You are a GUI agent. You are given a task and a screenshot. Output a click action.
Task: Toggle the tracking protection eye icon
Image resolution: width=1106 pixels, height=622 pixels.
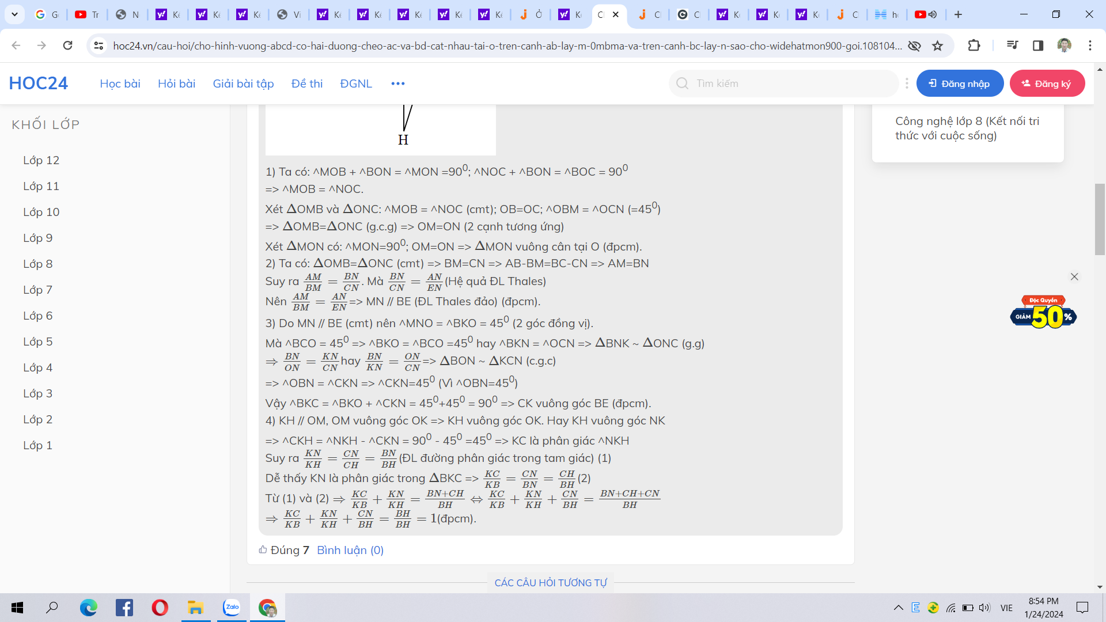click(x=914, y=45)
